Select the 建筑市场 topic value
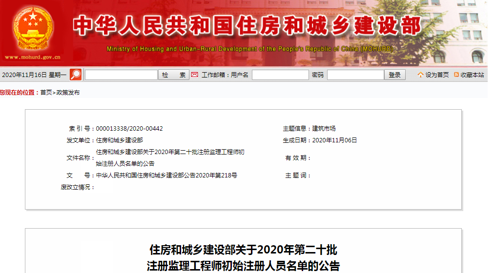Image resolution: width=495 pixels, height=273 pixels. click(x=324, y=129)
